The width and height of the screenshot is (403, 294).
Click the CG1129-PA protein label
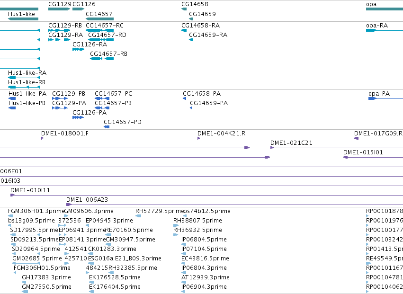point(69,103)
